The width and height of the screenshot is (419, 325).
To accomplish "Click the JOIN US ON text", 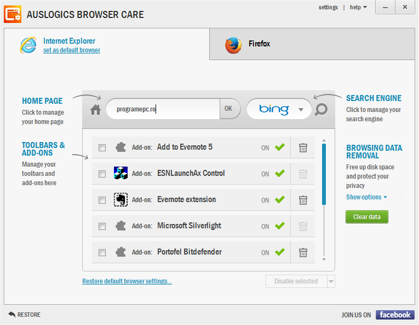I will click(x=356, y=315).
